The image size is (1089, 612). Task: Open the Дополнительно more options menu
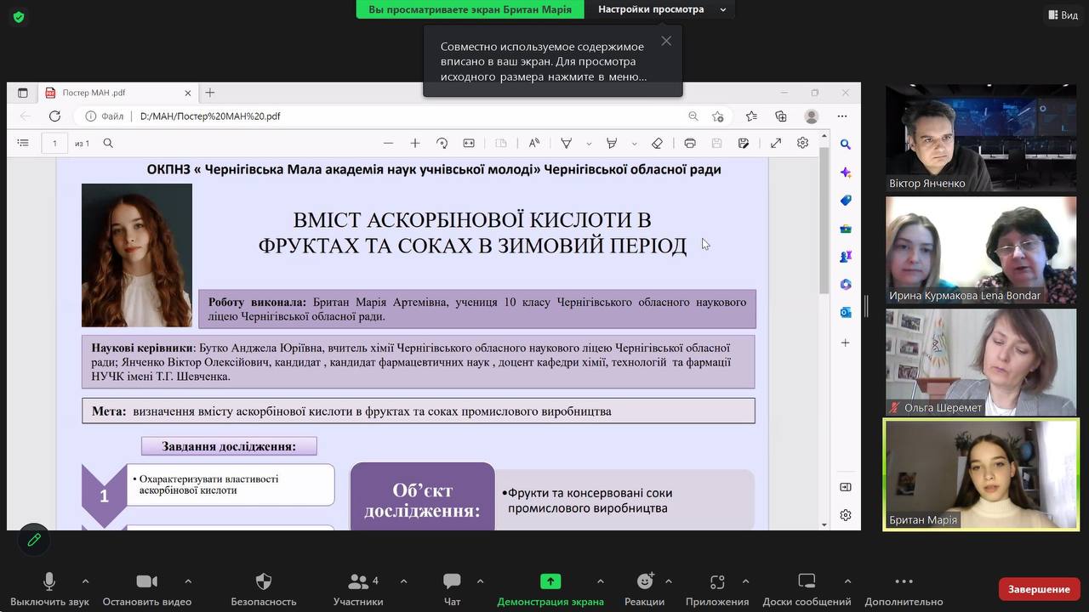pyautogui.click(x=904, y=590)
